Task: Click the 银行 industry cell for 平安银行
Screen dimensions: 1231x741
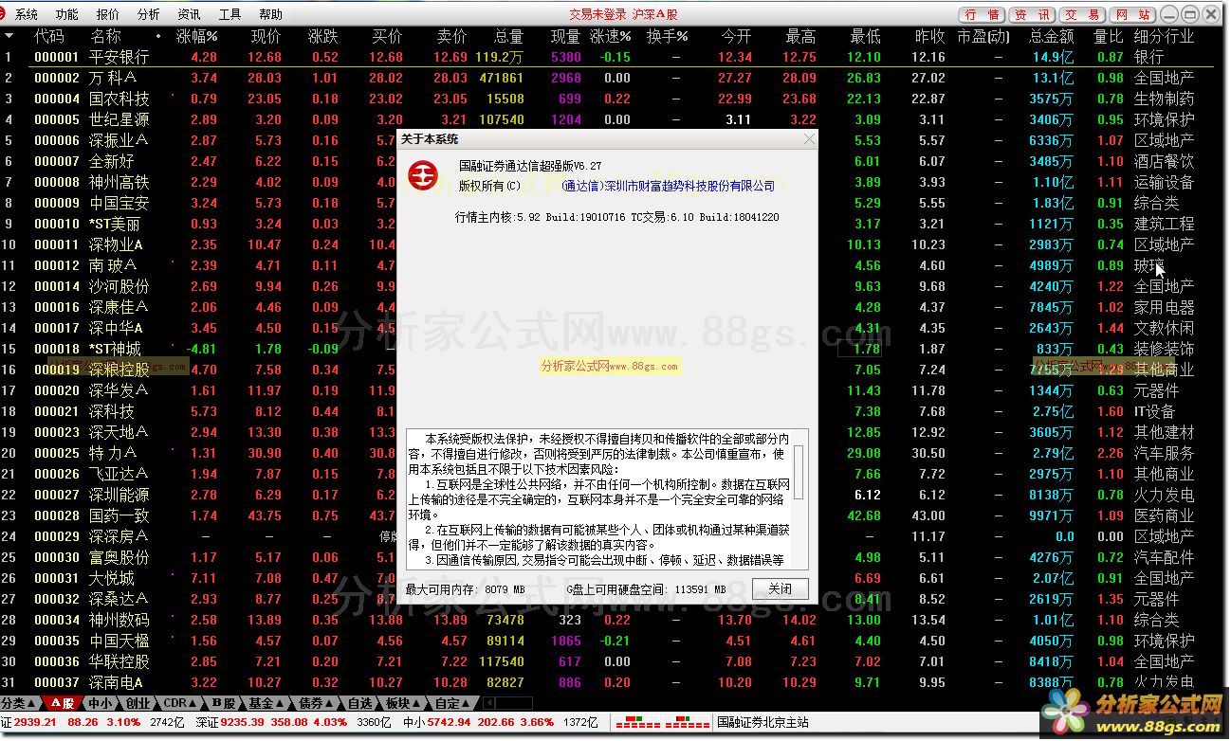Action: (1148, 57)
